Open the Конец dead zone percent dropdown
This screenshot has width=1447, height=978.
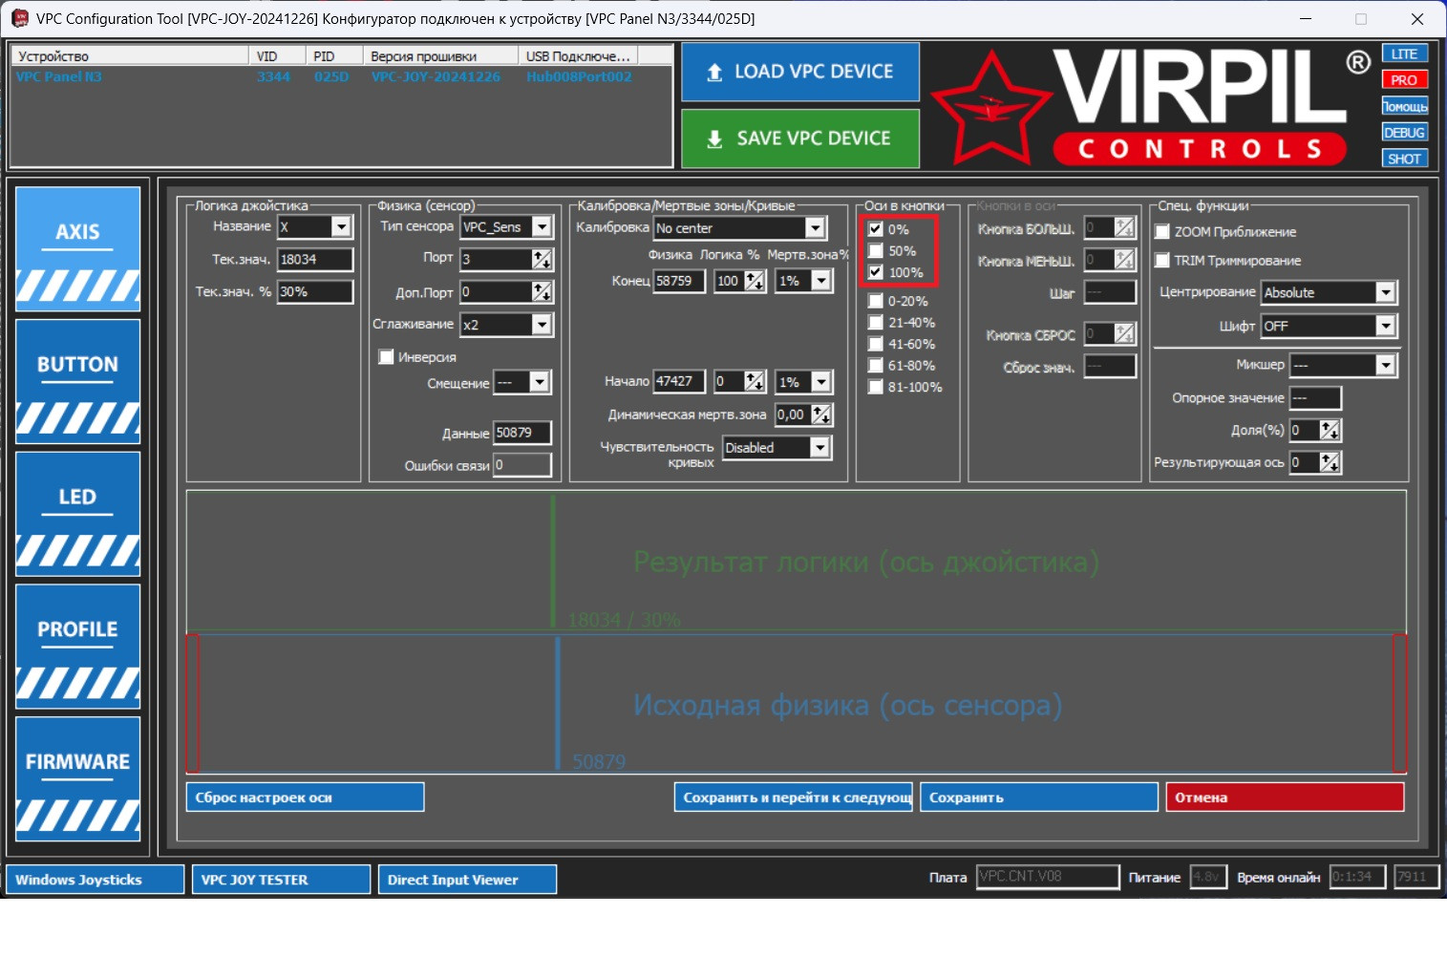point(820,281)
